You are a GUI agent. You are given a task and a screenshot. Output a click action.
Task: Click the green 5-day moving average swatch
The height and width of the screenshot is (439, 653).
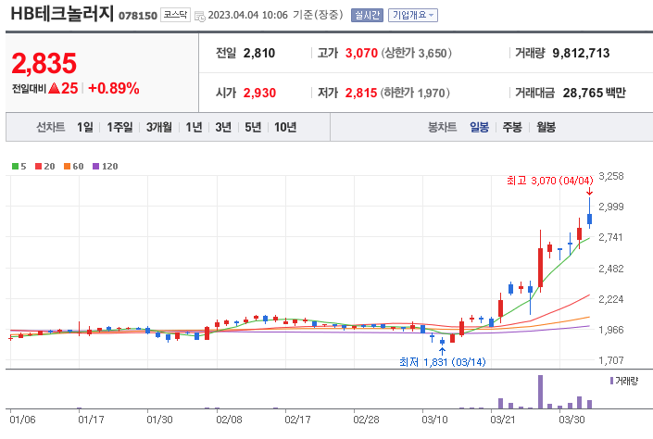point(15,166)
